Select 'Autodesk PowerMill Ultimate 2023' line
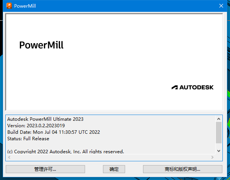The image size is (230, 180). [45, 119]
